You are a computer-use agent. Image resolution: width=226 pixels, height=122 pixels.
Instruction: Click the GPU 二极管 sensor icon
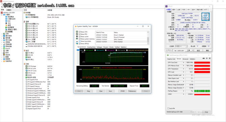(x=27, y=42)
